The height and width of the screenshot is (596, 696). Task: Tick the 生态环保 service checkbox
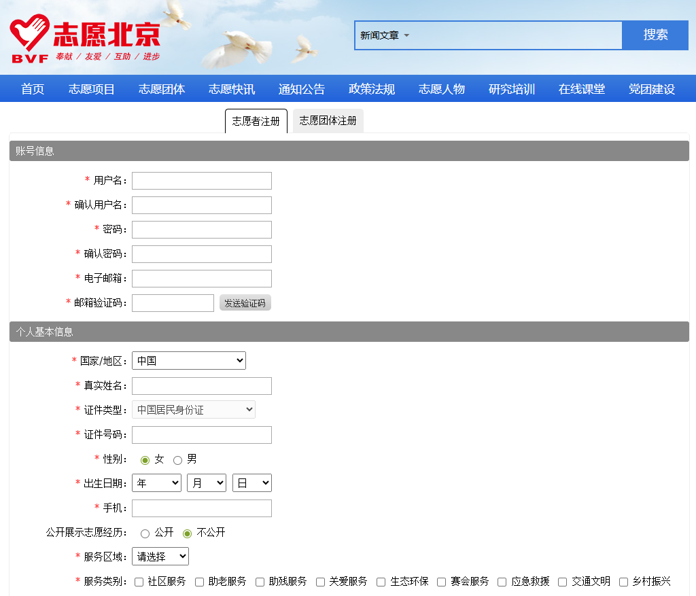pyautogui.click(x=381, y=582)
